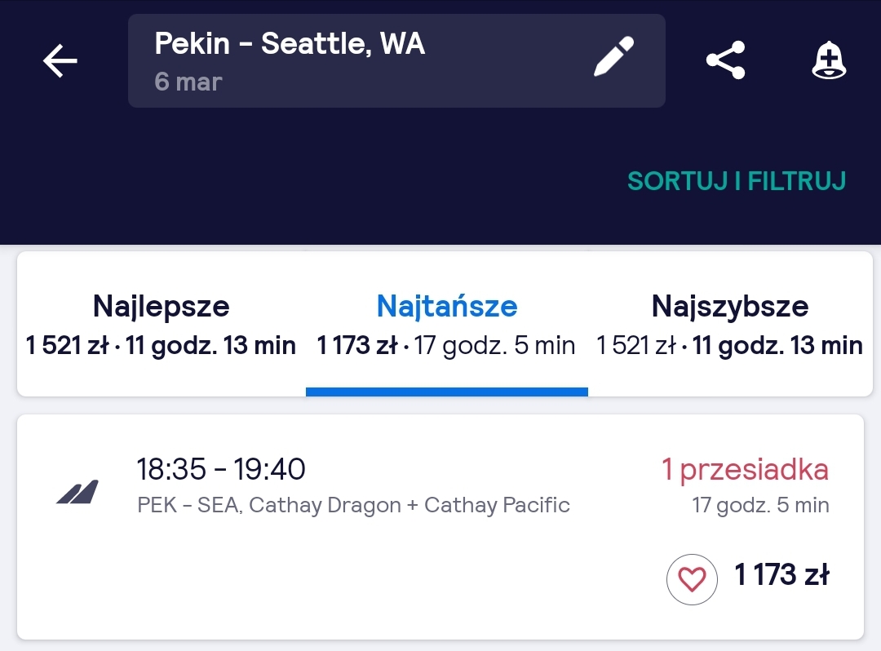
Task: Share the flight search results
Action: point(725,60)
